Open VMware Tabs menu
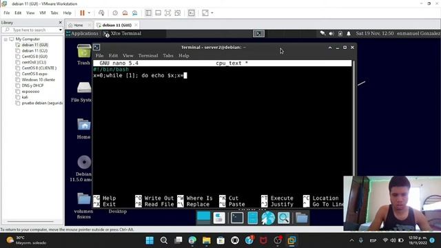The width and height of the screenshot is (441, 248). [54, 13]
